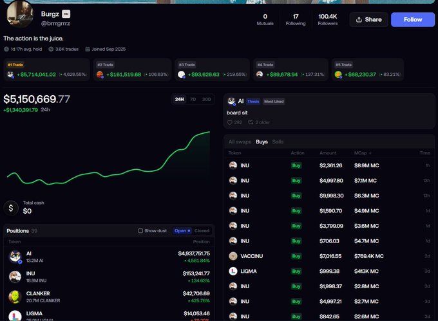
Task: Sort swaps by MCap column
Action: coord(363,153)
